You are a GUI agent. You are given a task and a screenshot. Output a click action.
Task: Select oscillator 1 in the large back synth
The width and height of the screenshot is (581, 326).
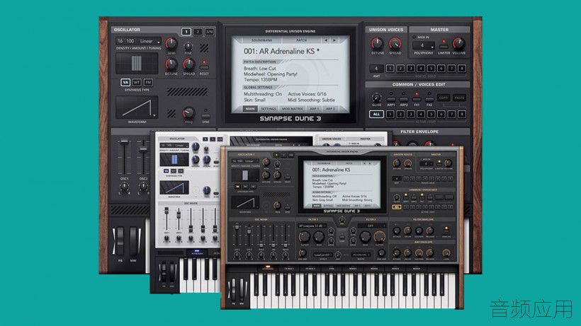click(186, 32)
